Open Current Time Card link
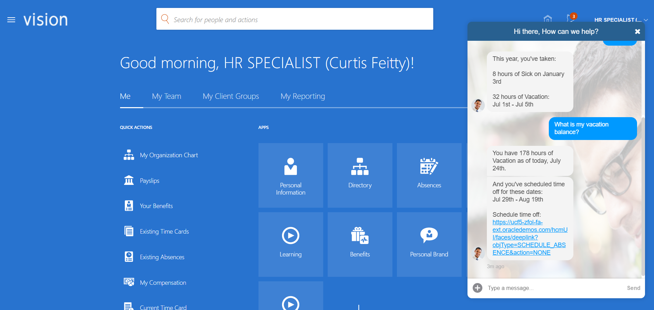This screenshot has height=310, width=654. (163, 307)
